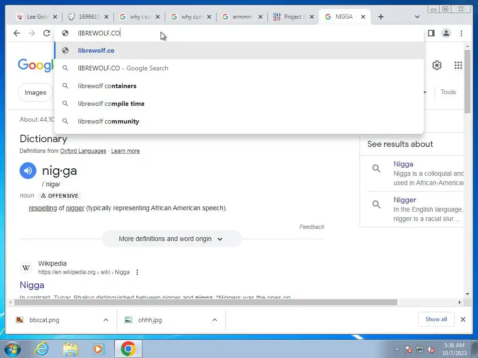Open the side panel toggle icon

(431, 33)
